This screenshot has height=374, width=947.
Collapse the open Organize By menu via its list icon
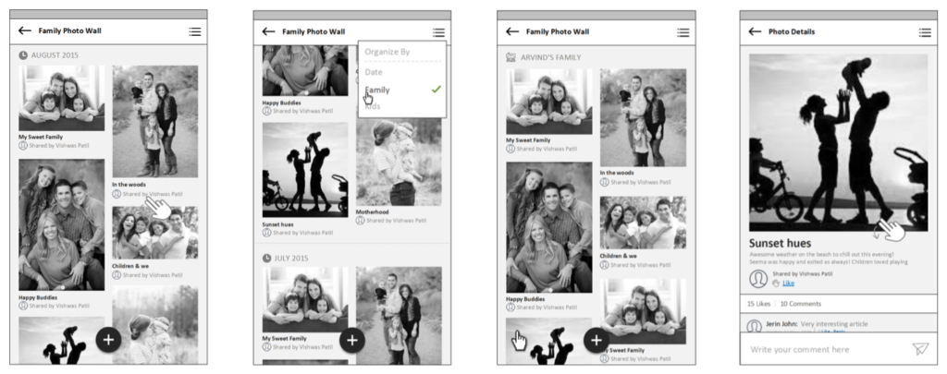tap(438, 31)
